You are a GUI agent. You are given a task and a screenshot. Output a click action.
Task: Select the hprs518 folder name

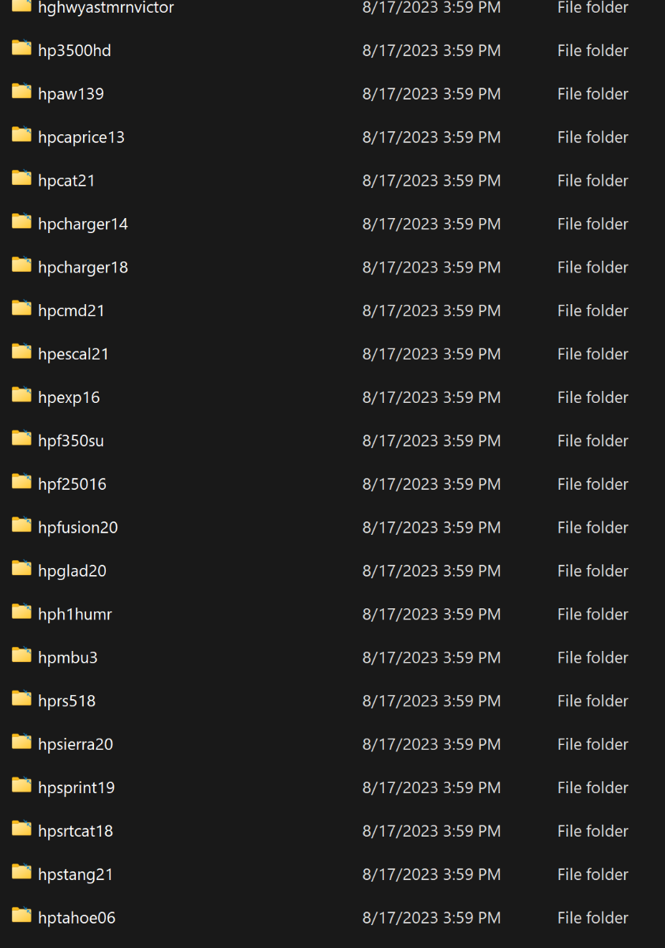tap(67, 702)
